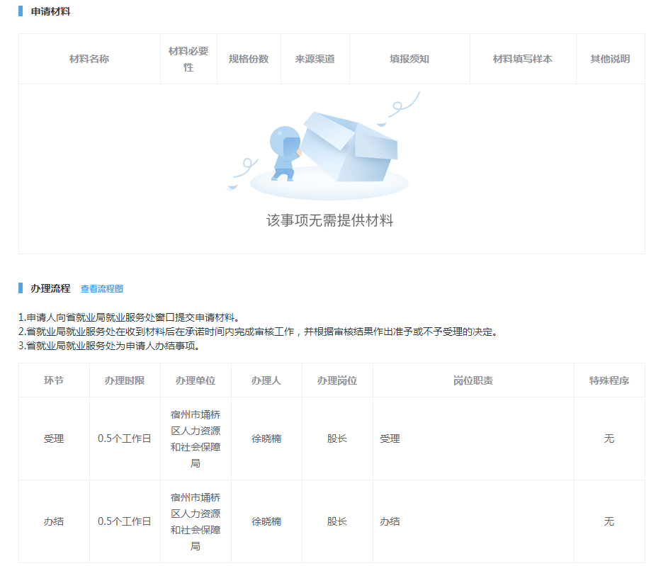The height and width of the screenshot is (566, 656).
Task: Click the blue marker beside 办理流程
Action: pos(21,288)
